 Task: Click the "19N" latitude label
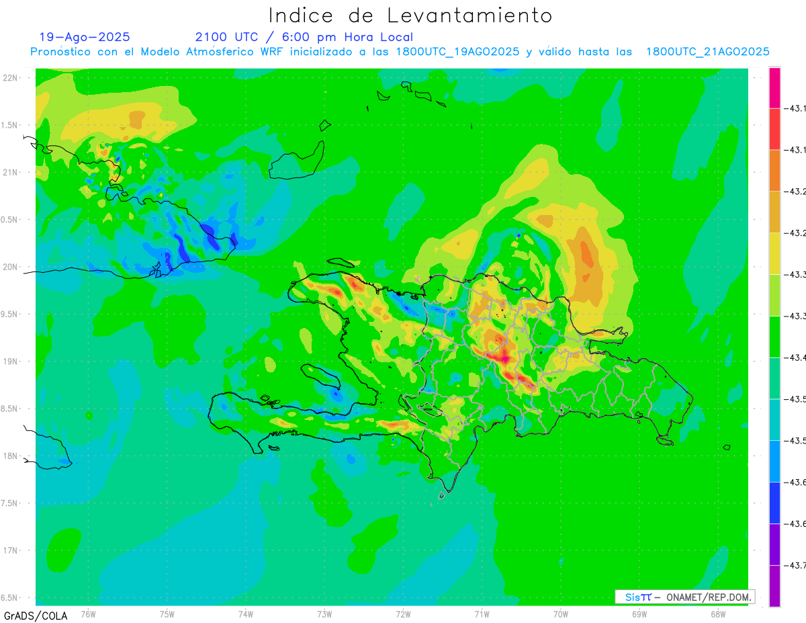click(9, 362)
